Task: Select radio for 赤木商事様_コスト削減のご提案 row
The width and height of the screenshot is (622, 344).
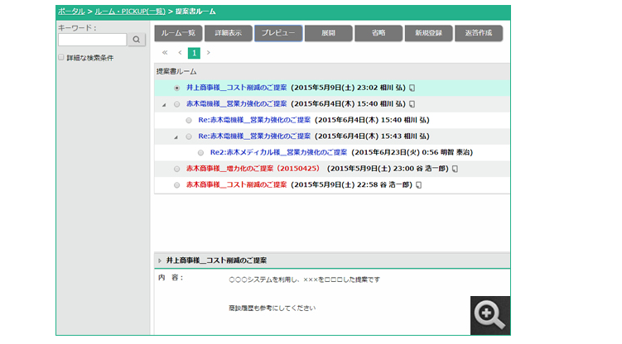Action: pyautogui.click(x=177, y=185)
